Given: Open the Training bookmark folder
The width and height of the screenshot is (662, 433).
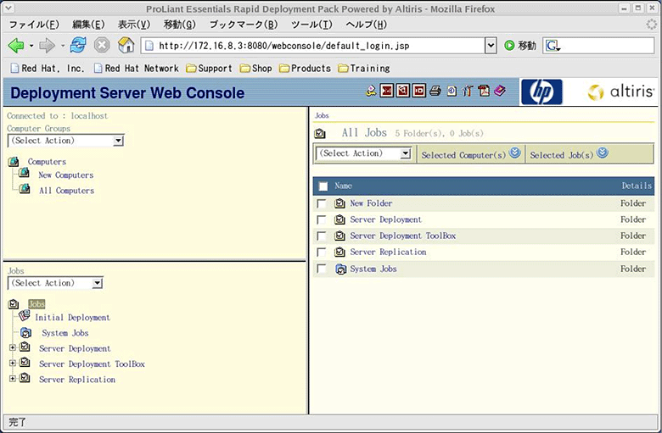Looking at the screenshot, I should tap(364, 68).
